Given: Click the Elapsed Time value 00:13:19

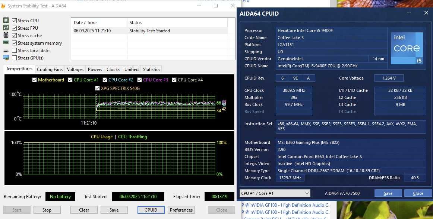Looking at the screenshot, I should pyautogui.click(x=219, y=197).
